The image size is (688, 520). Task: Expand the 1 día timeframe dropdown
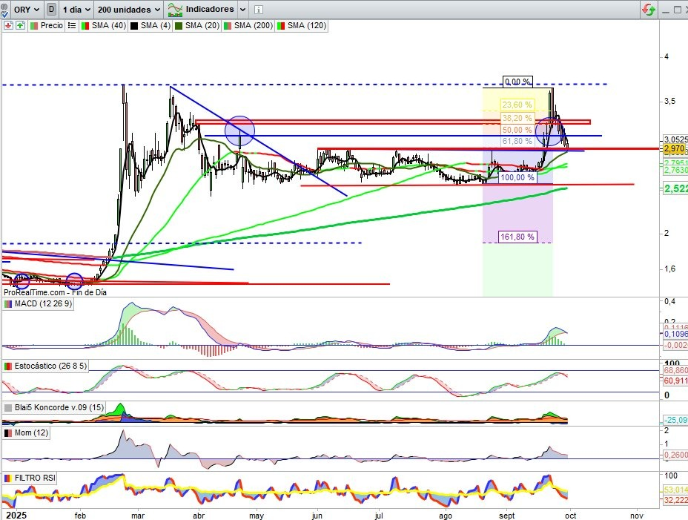pyautogui.click(x=76, y=10)
